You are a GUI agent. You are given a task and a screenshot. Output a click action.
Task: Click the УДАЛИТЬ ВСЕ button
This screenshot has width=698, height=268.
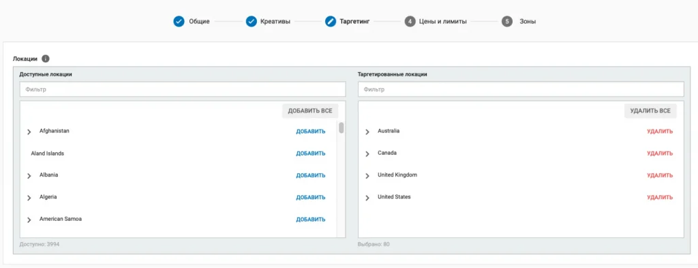pyautogui.click(x=650, y=111)
